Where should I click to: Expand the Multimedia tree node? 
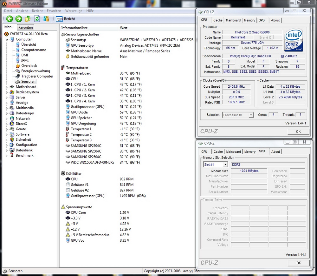[7, 108]
